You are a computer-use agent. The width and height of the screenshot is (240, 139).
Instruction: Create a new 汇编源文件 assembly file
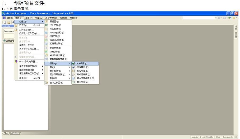point(58,44)
